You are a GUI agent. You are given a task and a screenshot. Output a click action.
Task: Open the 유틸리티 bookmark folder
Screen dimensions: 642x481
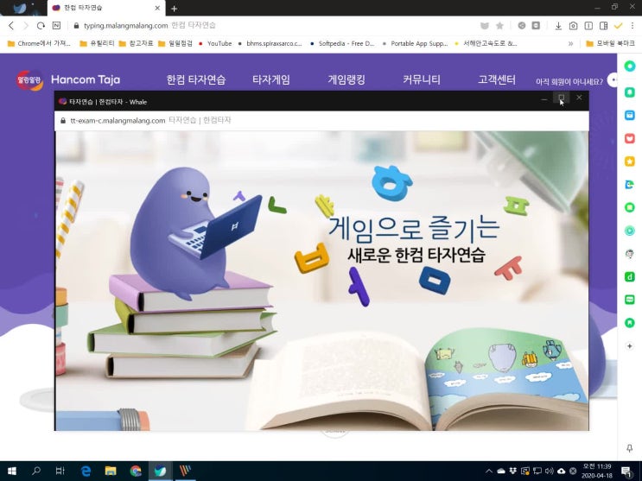(97, 43)
